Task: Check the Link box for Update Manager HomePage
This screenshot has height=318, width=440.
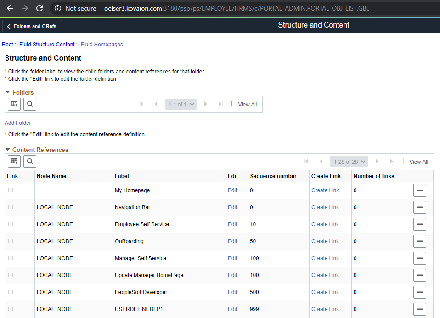Action: [x=11, y=275]
